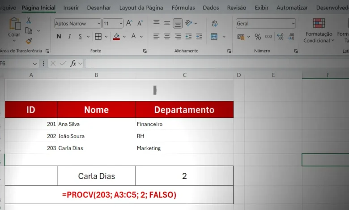
Task: Decrease the indent level
Action: [x=188, y=37]
